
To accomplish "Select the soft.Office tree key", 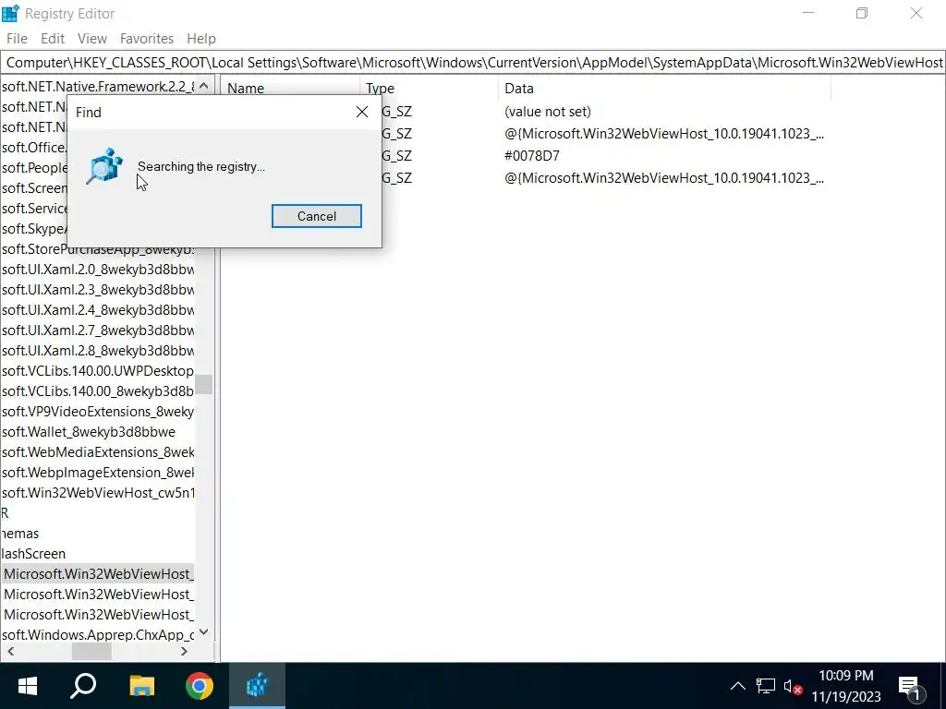I will coord(34,147).
